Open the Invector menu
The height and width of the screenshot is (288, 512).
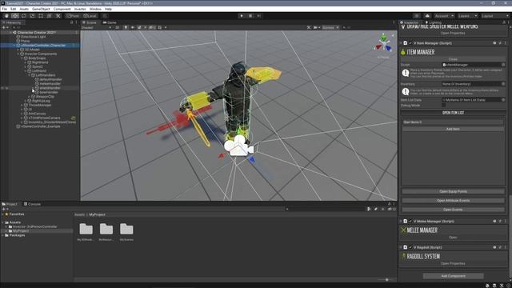click(80, 9)
